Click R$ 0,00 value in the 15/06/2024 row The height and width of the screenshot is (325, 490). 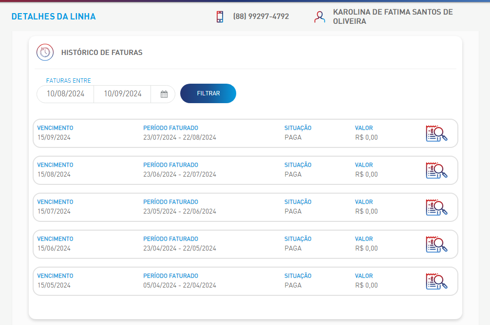pos(366,248)
